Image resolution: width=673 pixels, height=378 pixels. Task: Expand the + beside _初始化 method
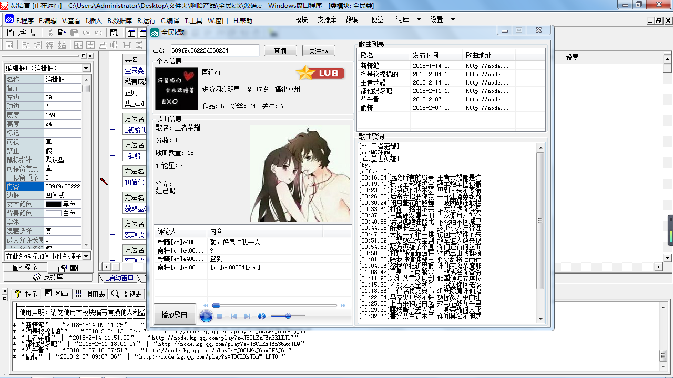coord(113,129)
